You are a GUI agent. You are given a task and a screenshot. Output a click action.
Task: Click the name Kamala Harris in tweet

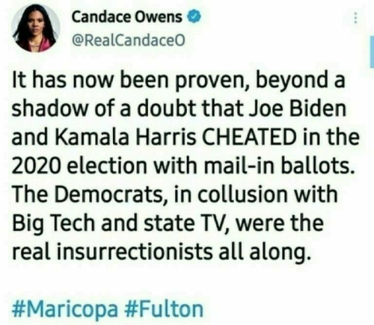(128, 137)
